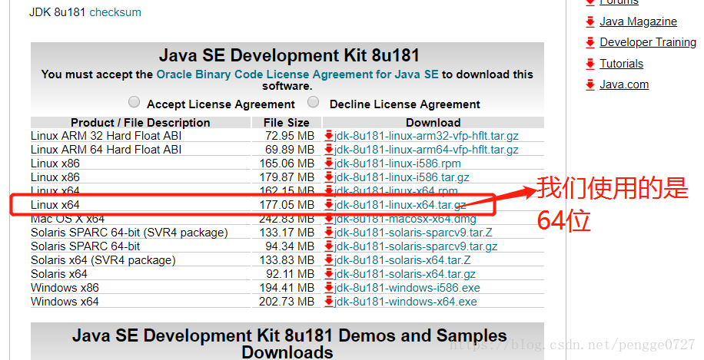Click download arrow icon beside jdk-8u181-linux-i586.tar.gz
The image size is (704, 360).
pyautogui.click(x=329, y=177)
